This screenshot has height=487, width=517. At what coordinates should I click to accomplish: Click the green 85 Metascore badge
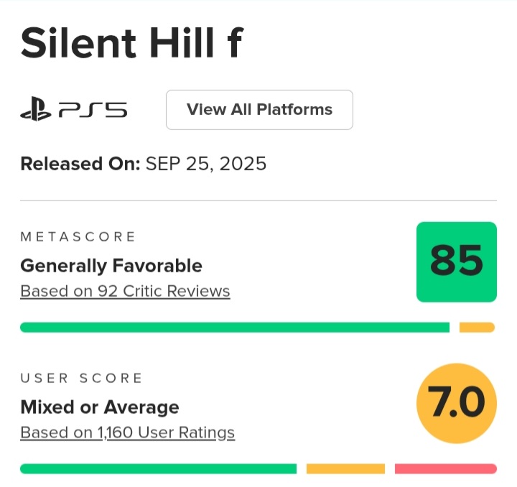click(x=456, y=261)
